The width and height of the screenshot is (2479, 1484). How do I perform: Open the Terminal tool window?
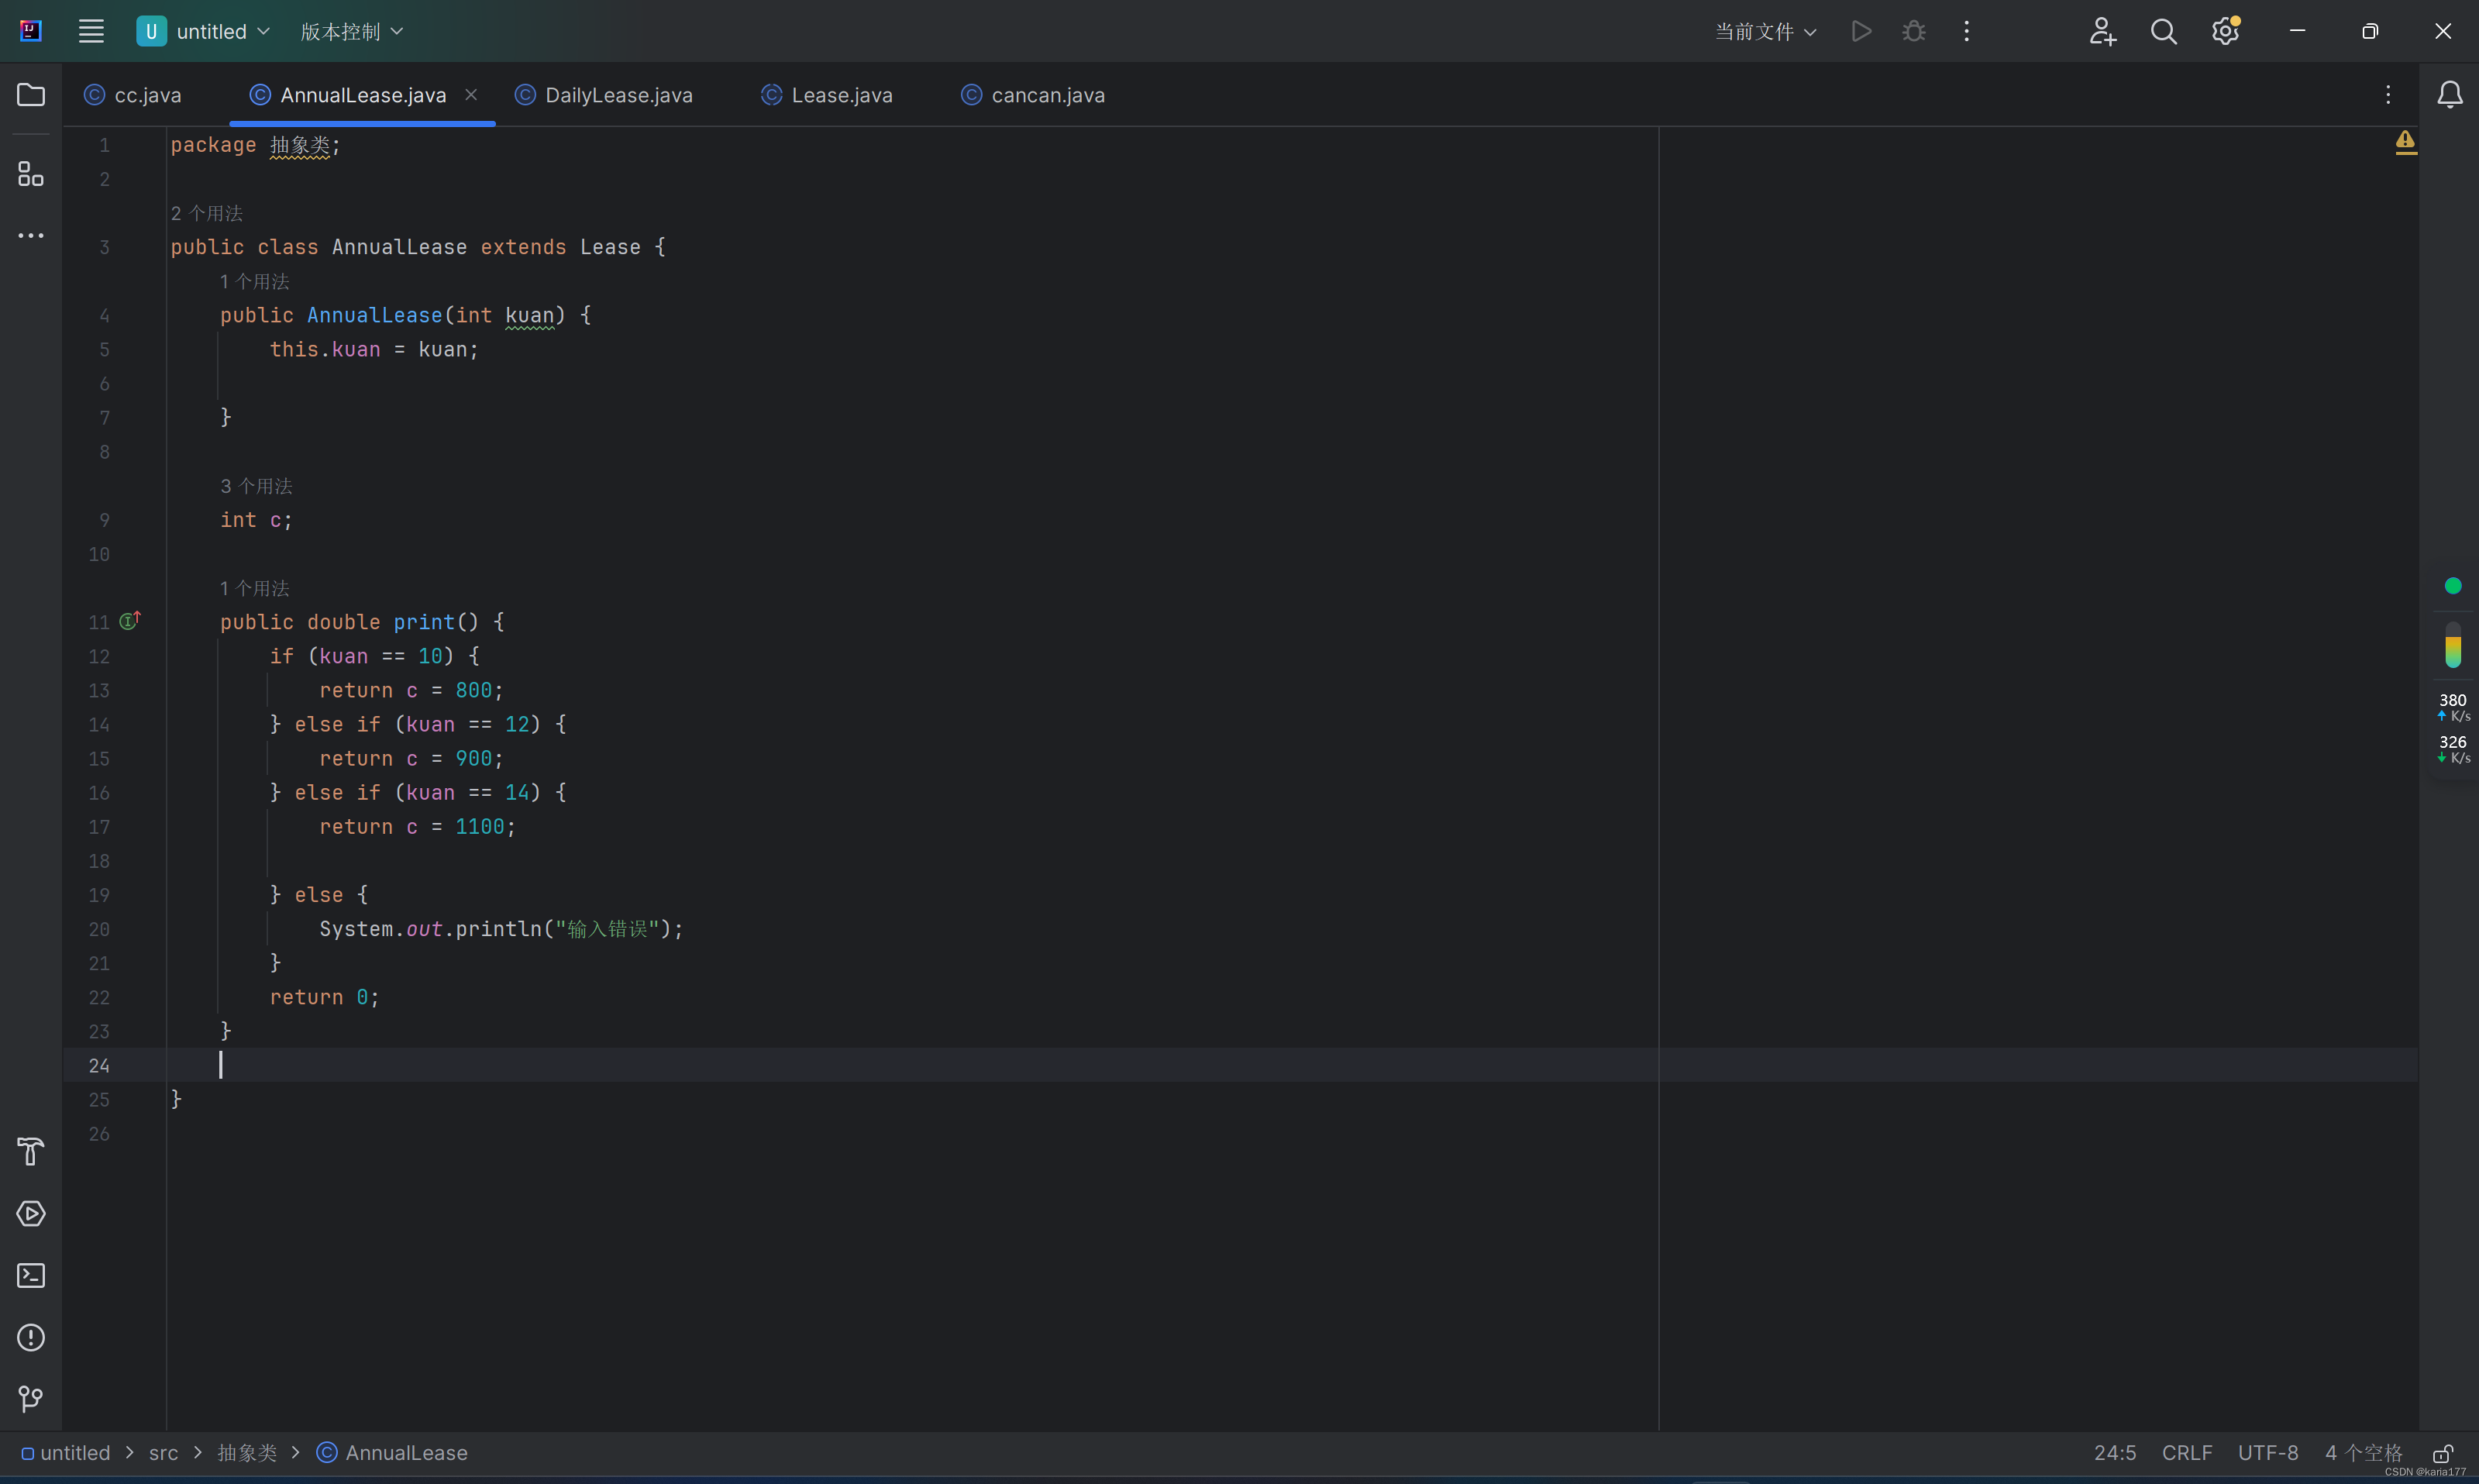[x=31, y=1275]
